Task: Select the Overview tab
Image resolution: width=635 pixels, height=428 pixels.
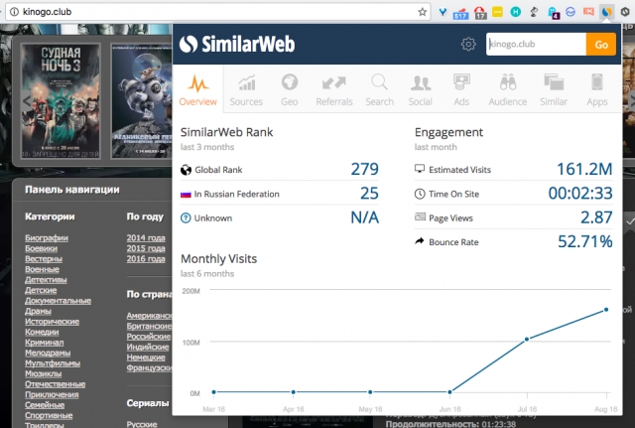Action: 198,89
